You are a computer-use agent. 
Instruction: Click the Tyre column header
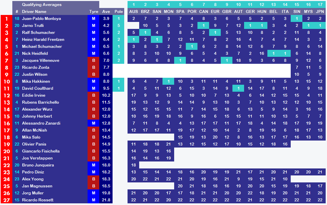point(94,12)
